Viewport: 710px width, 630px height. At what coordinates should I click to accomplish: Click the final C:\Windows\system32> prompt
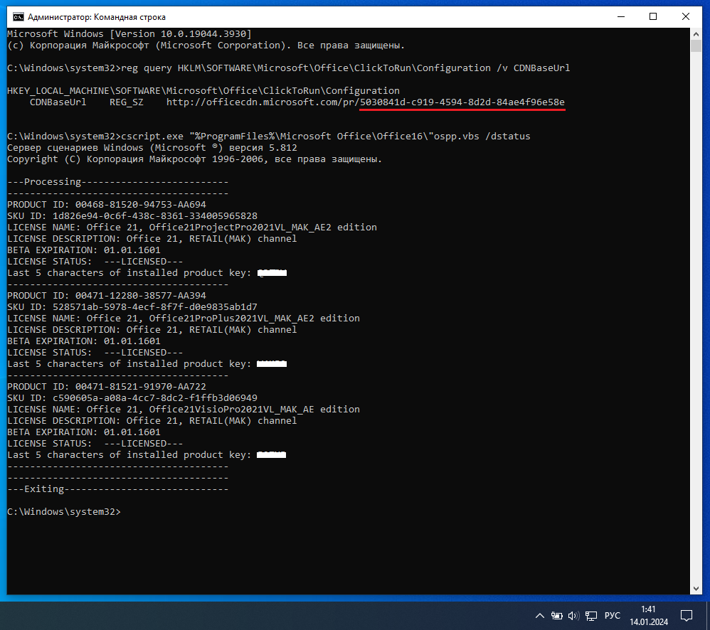64,512
